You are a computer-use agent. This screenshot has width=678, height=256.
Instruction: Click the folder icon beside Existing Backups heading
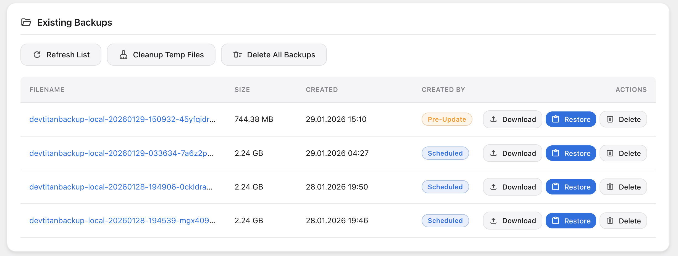click(27, 22)
